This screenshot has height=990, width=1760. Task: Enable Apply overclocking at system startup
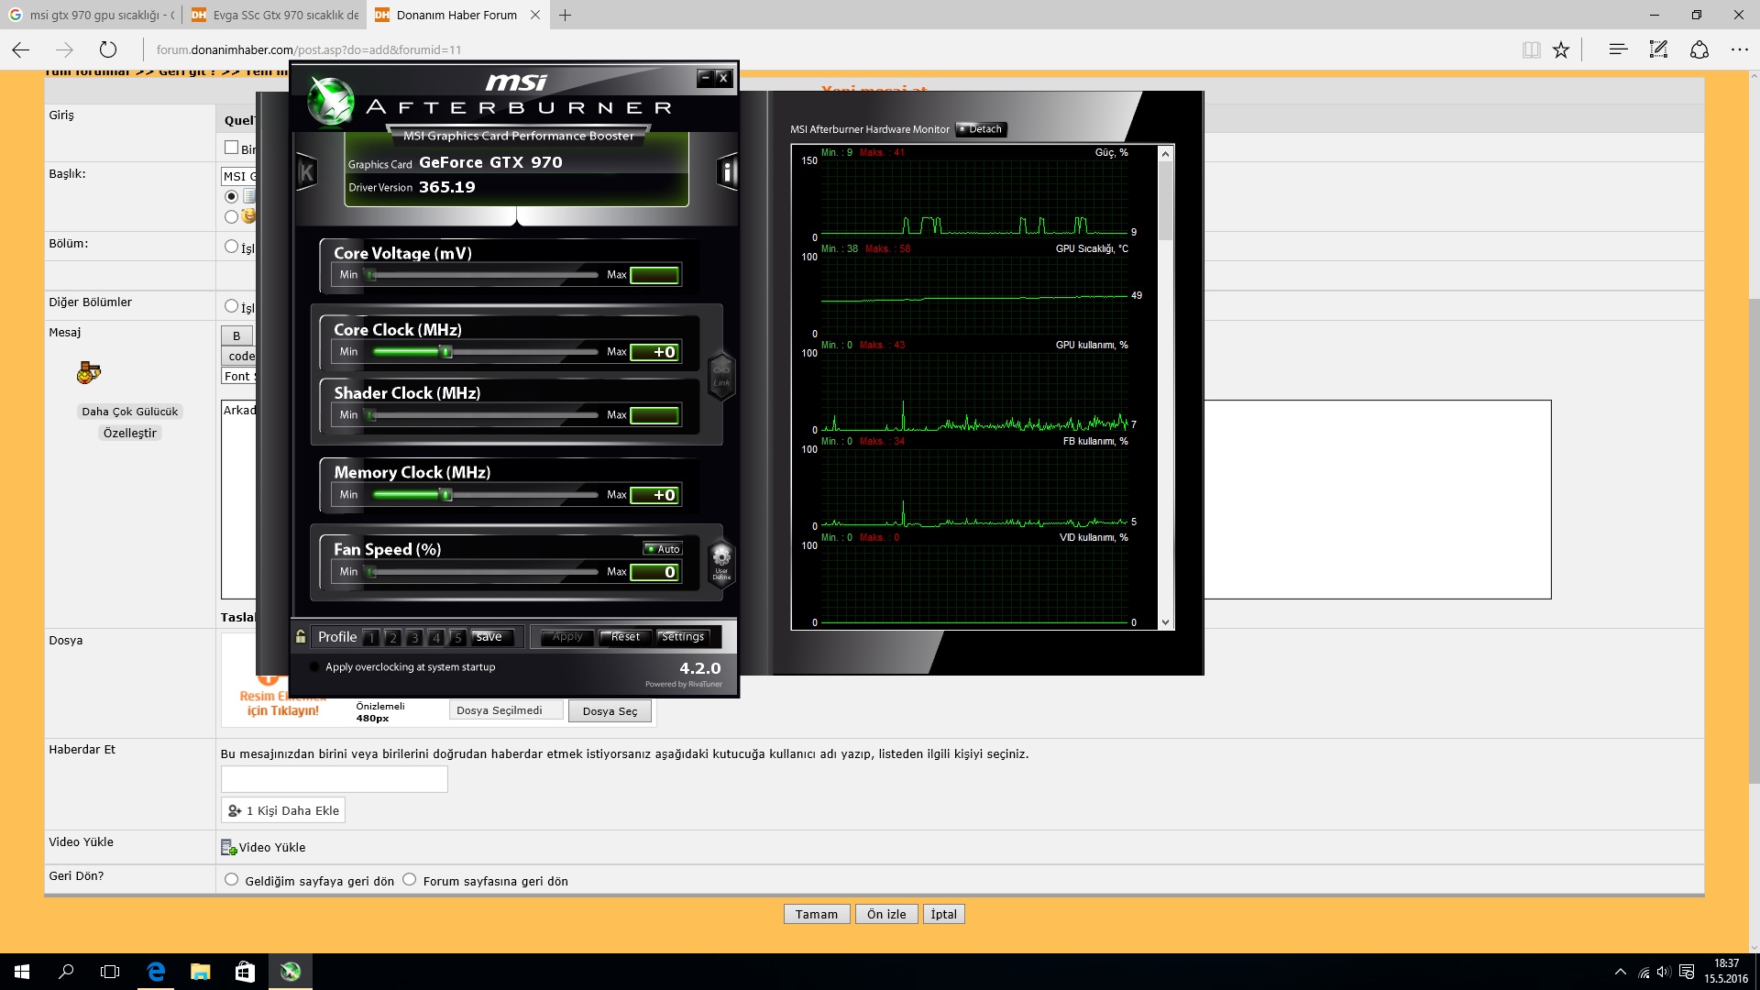click(315, 667)
